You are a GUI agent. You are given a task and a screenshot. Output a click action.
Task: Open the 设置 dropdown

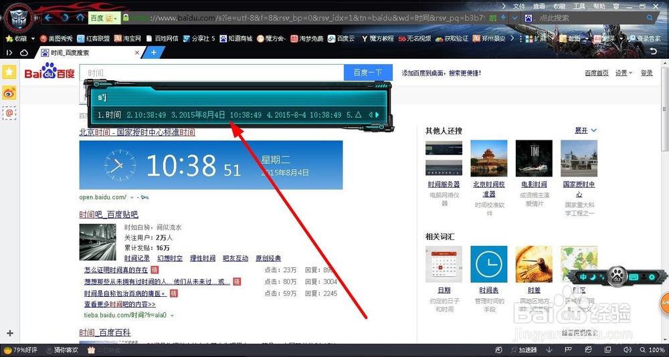[x=624, y=73]
